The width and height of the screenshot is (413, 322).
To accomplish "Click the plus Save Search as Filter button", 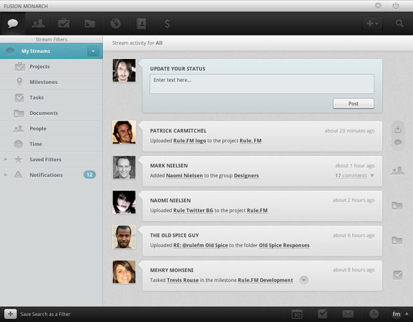I will click(x=10, y=314).
